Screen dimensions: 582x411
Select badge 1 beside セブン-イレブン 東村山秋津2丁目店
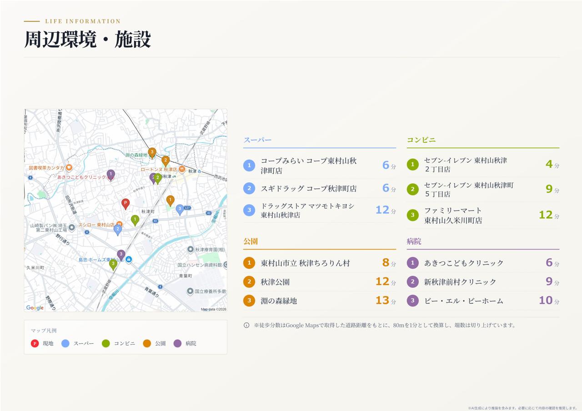pos(412,165)
